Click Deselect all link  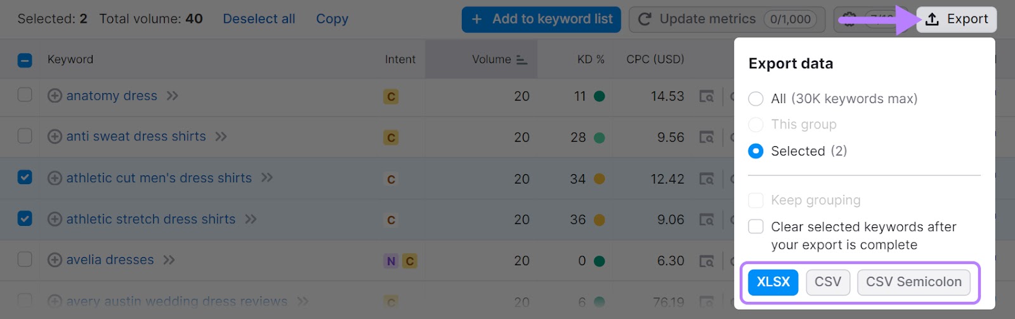(x=259, y=19)
